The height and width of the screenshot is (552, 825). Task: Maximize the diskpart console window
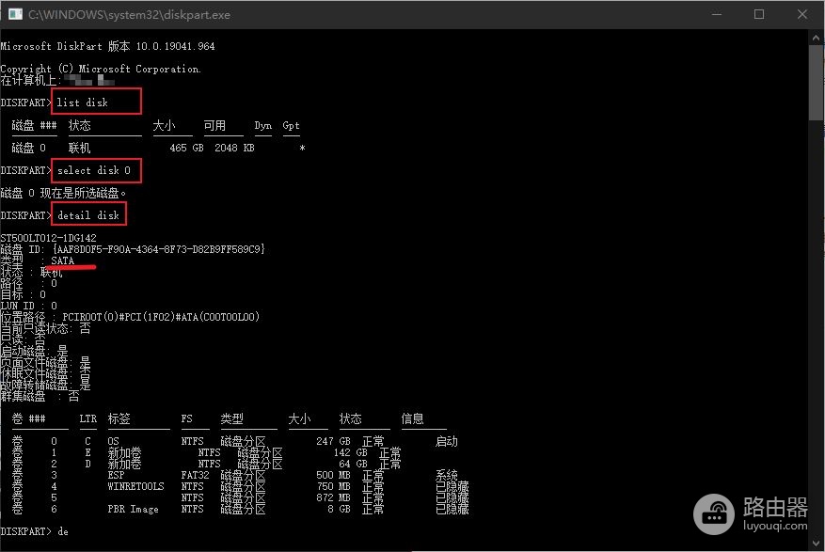(x=759, y=14)
